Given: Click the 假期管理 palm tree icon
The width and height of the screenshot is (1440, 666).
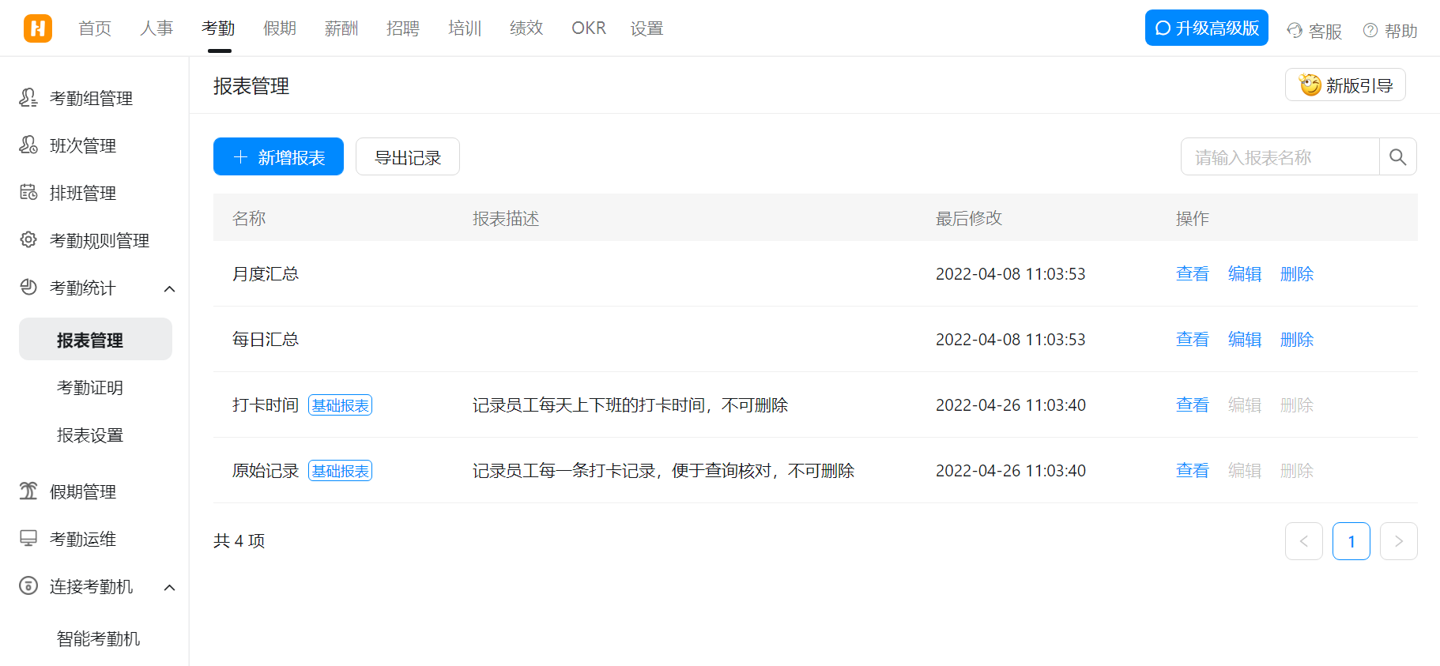Looking at the screenshot, I should click(28, 491).
